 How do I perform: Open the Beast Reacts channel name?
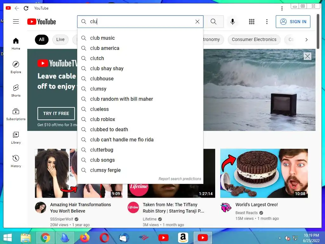(x=246, y=213)
